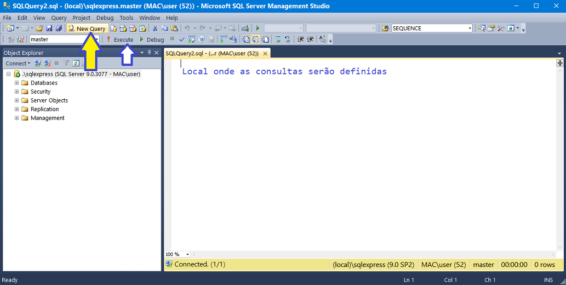
Task: Toggle Results to Grid icon
Action: [x=255, y=39]
